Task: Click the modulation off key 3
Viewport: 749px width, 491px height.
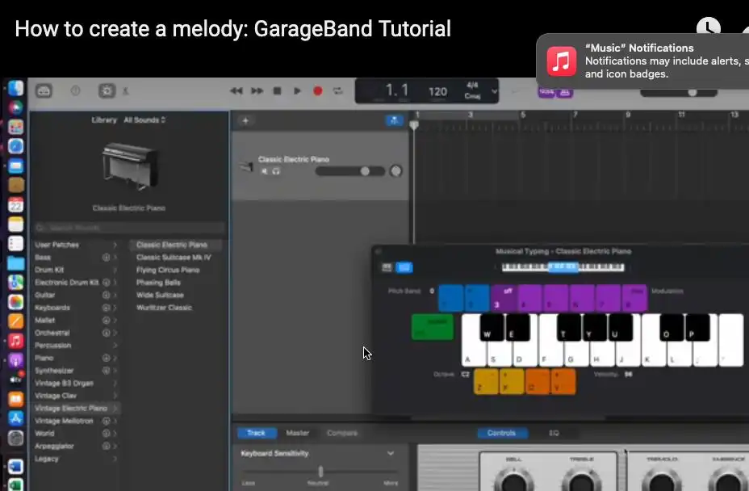Action: (x=504, y=298)
